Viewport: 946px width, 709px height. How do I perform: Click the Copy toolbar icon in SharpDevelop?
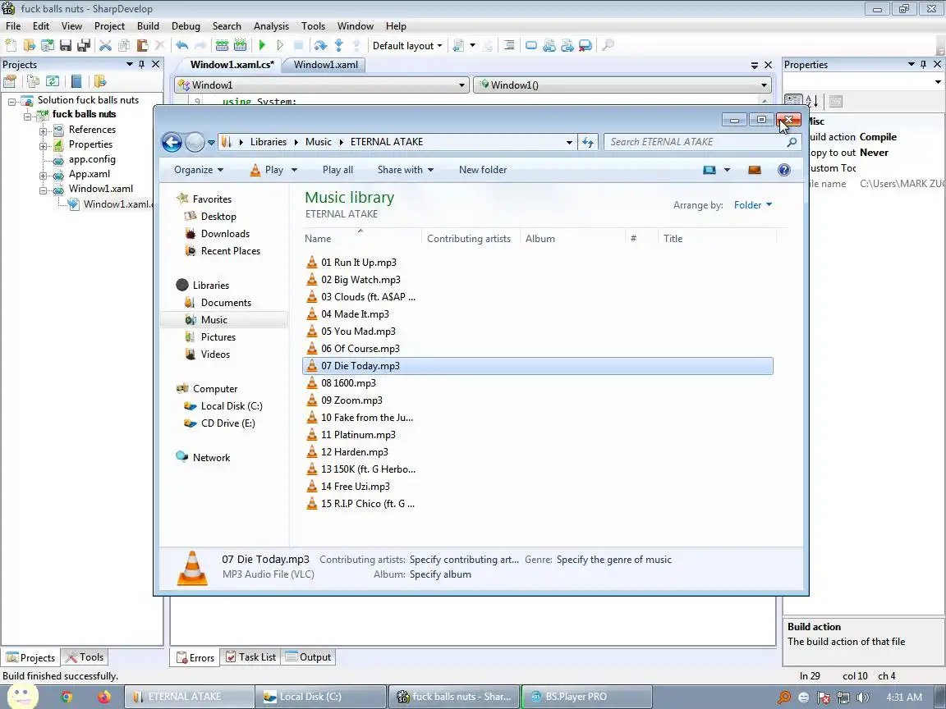pyautogui.click(x=124, y=45)
